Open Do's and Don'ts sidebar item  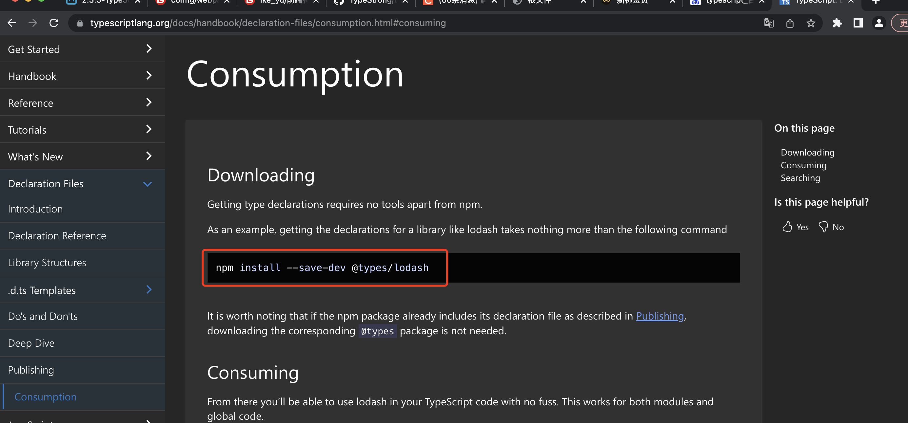[x=43, y=316]
